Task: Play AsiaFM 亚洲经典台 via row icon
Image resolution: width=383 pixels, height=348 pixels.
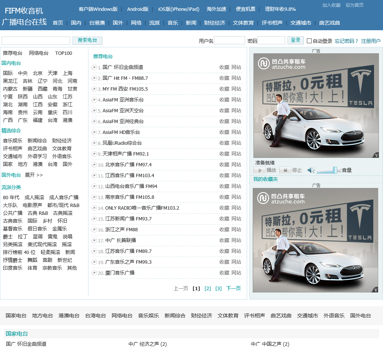Action: [94, 121]
